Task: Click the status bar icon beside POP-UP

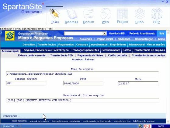Action: (x=141, y=126)
